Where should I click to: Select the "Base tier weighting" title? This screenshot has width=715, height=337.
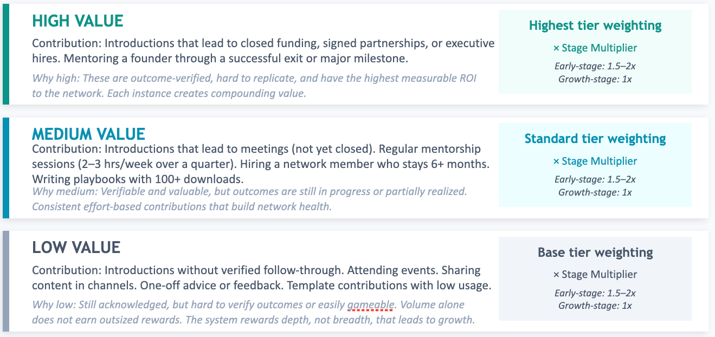tap(595, 252)
